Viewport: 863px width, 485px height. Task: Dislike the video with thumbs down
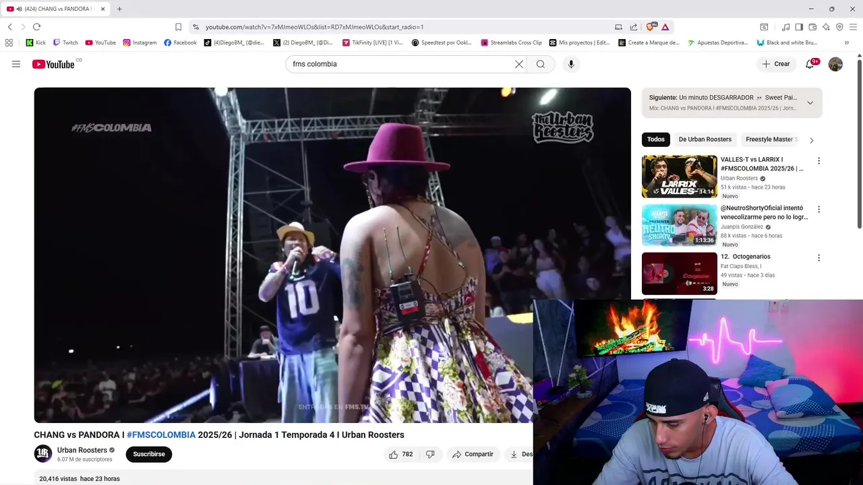click(x=430, y=454)
